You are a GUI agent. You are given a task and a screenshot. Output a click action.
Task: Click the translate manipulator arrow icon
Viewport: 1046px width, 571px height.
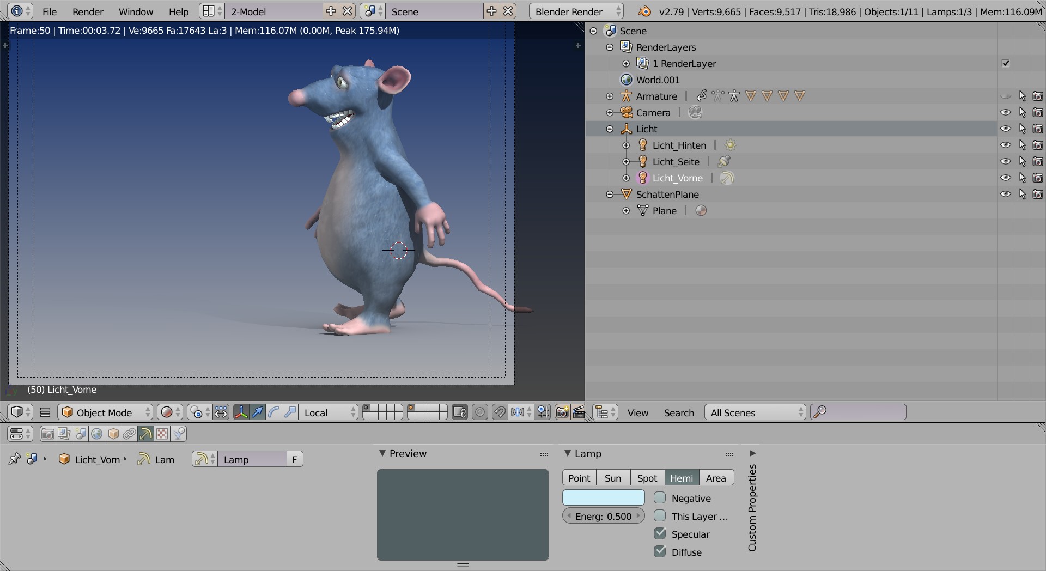257,412
